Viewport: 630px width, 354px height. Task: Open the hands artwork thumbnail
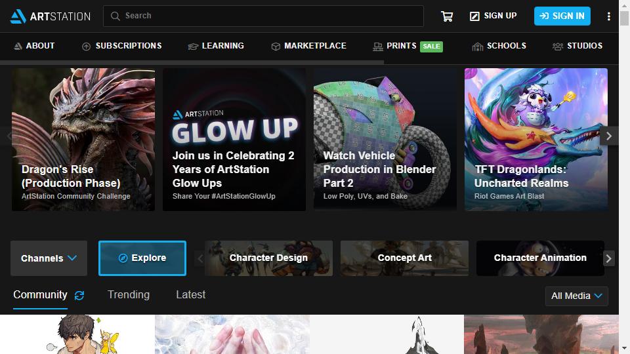(x=232, y=334)
